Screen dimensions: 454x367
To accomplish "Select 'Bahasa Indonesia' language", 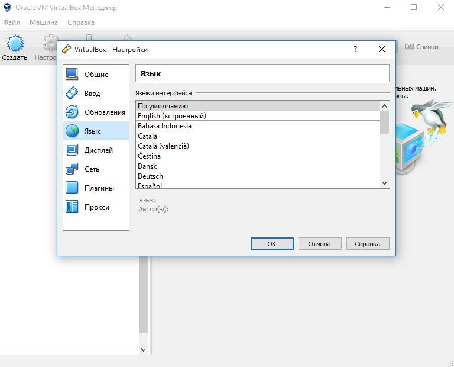I will click(x=258, y=126).
